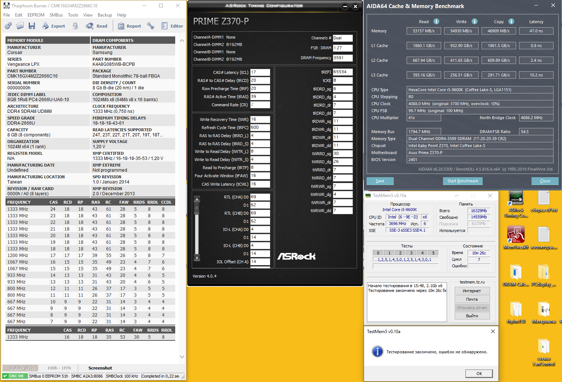
Task: Click OK in the TestMem5 message dialog
Action: [479, 374]
